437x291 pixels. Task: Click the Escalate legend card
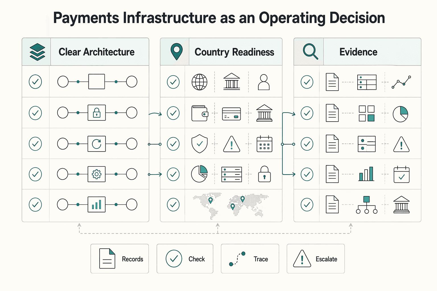point(316,259)
